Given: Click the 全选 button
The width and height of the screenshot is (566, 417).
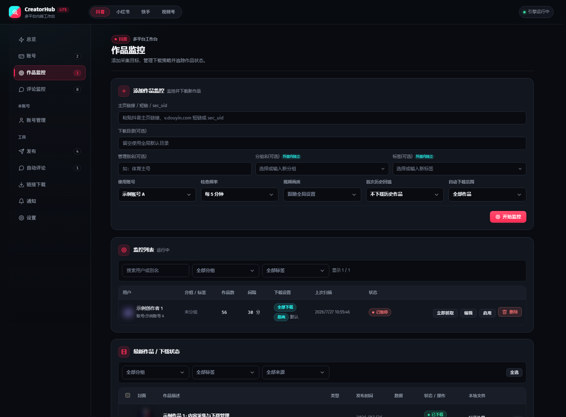Looking at the screenshot, I should click(514, 372).
